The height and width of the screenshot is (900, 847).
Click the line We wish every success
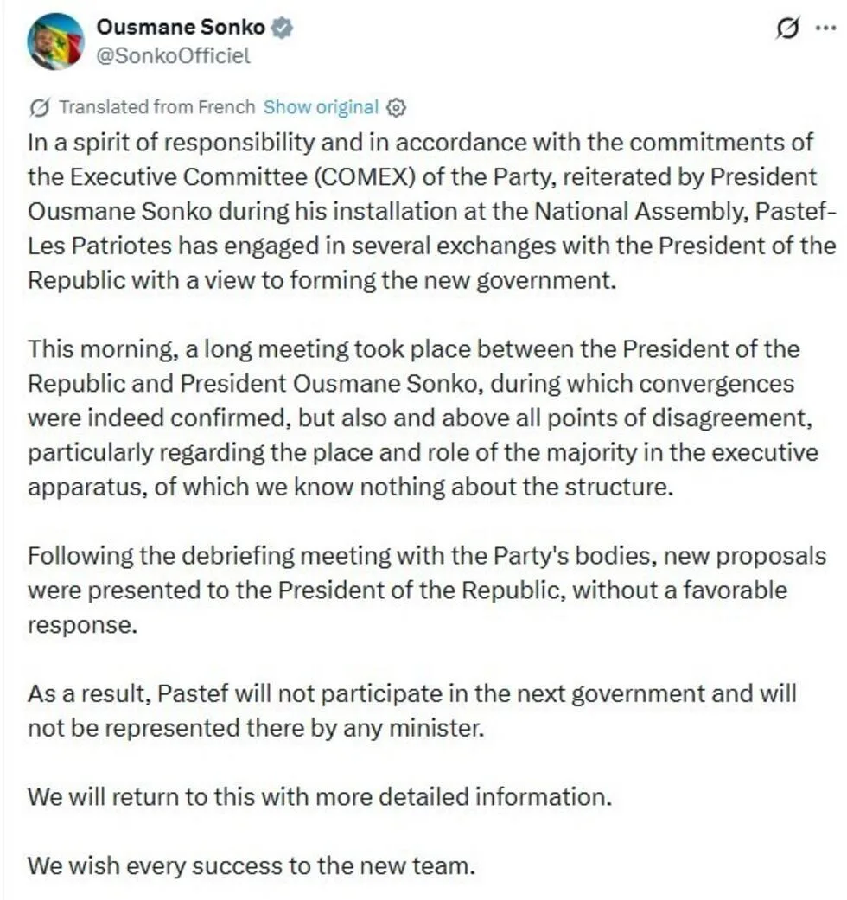[252, 865]
